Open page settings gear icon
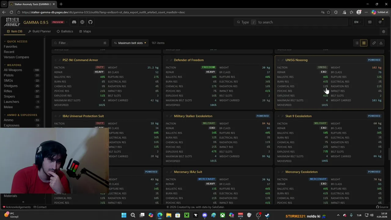Screen dimensions: 391x220 coord(384,31)
